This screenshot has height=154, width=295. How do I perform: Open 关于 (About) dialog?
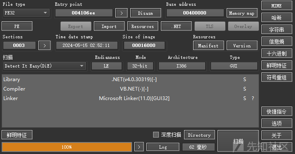point(276,135)
